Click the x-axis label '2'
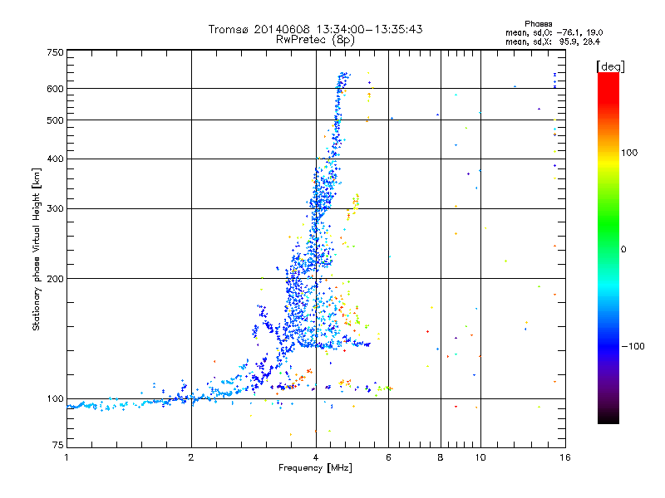The image size is (665, 498). pos(191,457)
